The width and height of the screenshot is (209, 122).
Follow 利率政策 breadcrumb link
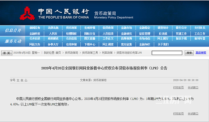click(x=107, y=53)
